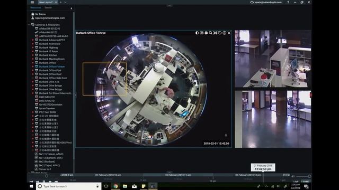Select Burbank Advanced PTZ camera

tap(52, 40)
